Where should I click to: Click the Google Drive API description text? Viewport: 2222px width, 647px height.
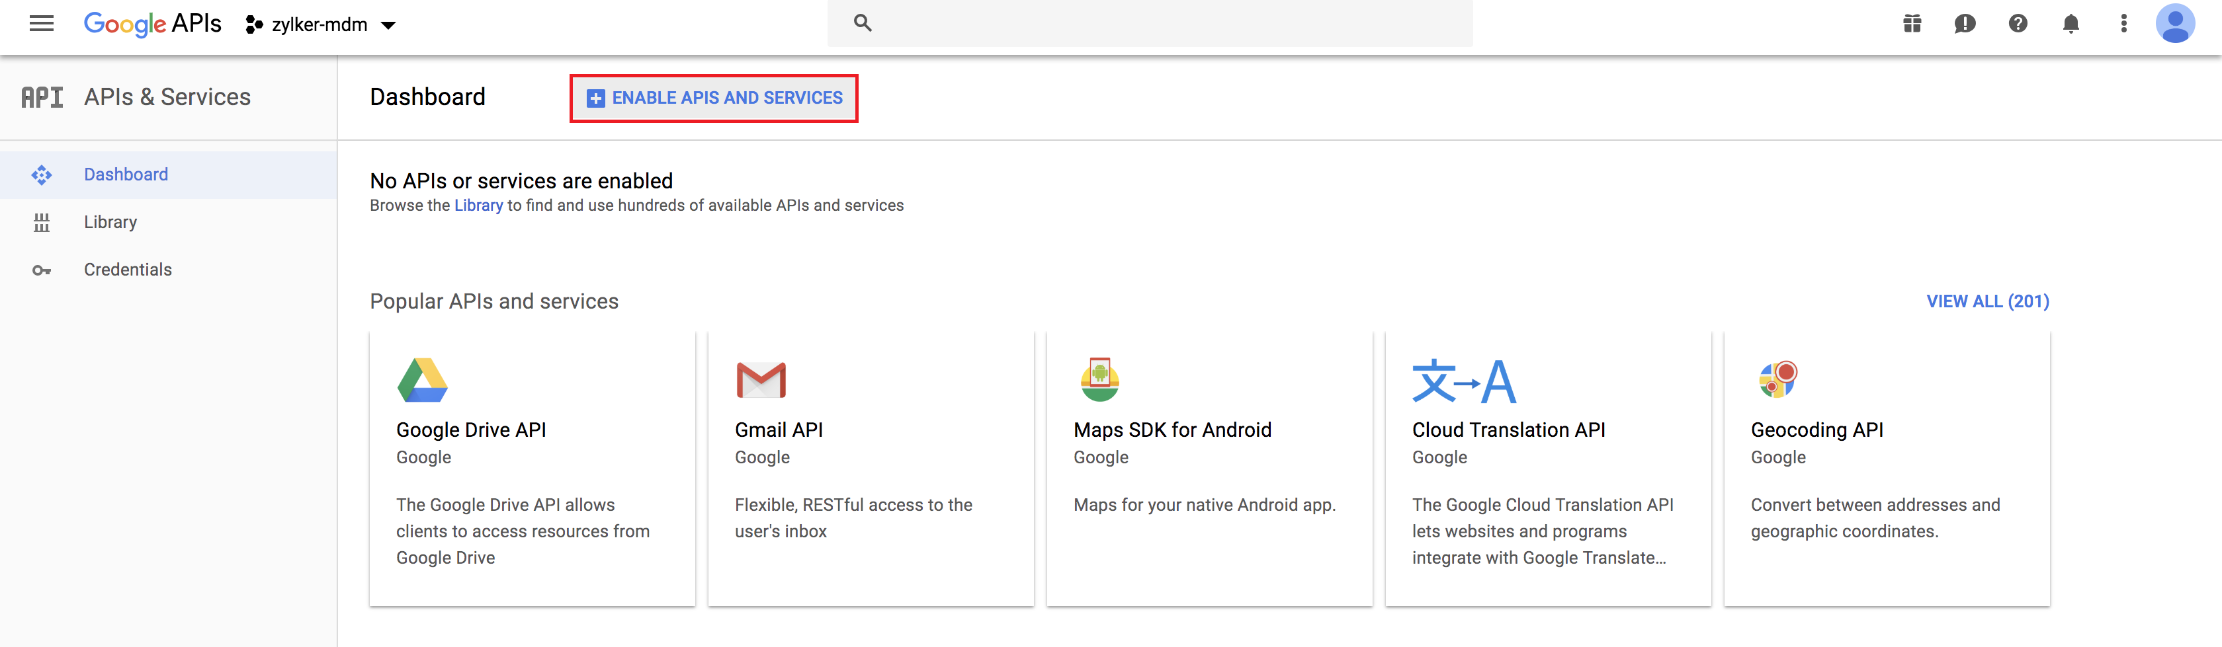pyautogui.click(x=523, y=531)
